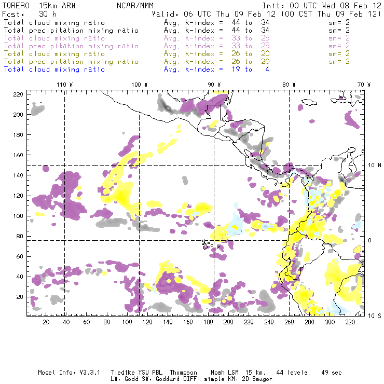Click the "Thompson" footer text

183,373
